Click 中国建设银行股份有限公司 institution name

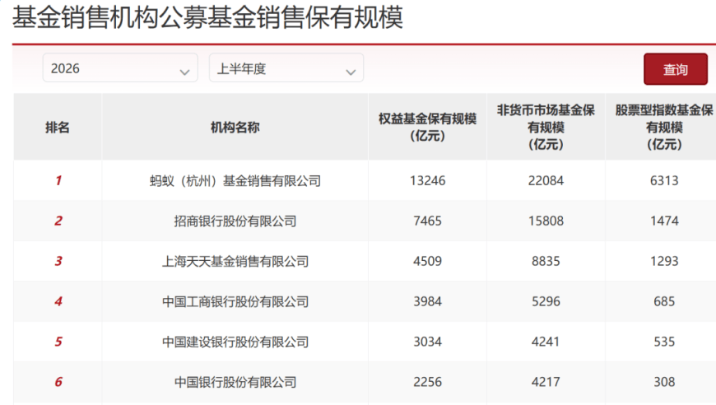click(235, 342)
